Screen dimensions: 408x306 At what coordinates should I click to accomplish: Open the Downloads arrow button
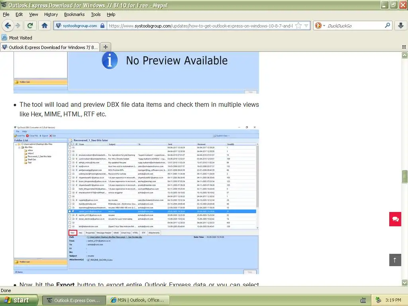coord(401,25)
